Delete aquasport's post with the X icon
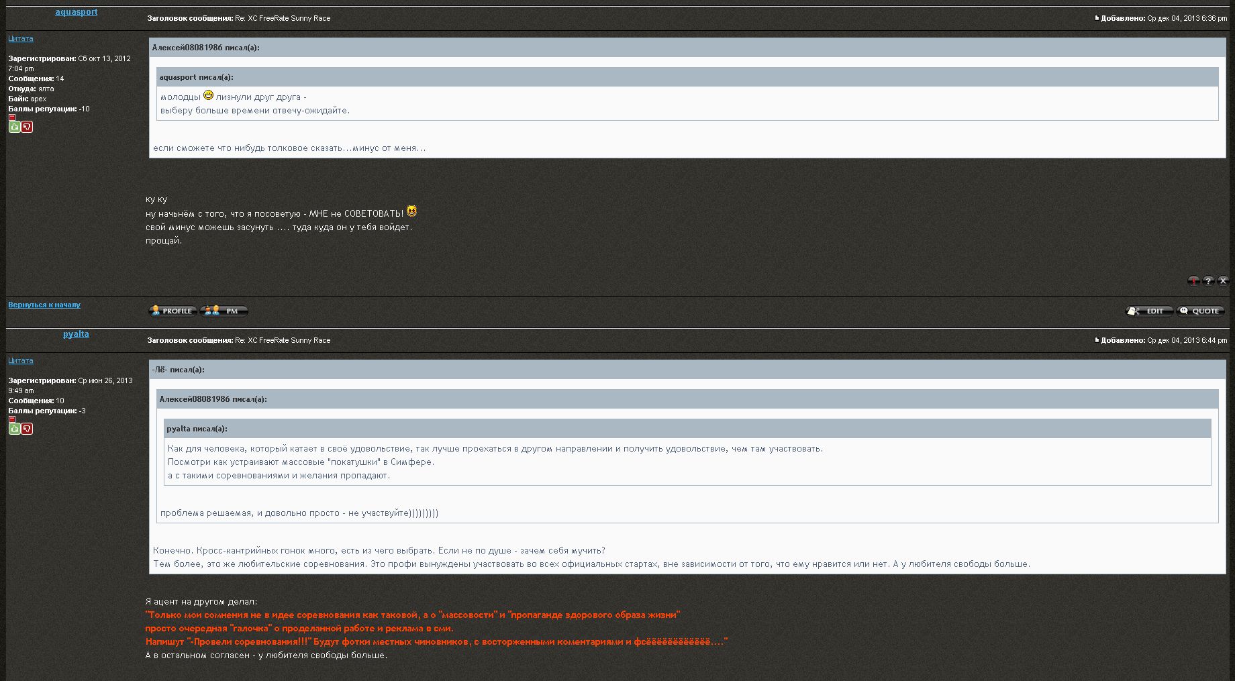Screen dimensions: 1235x681 (1223, 281)
